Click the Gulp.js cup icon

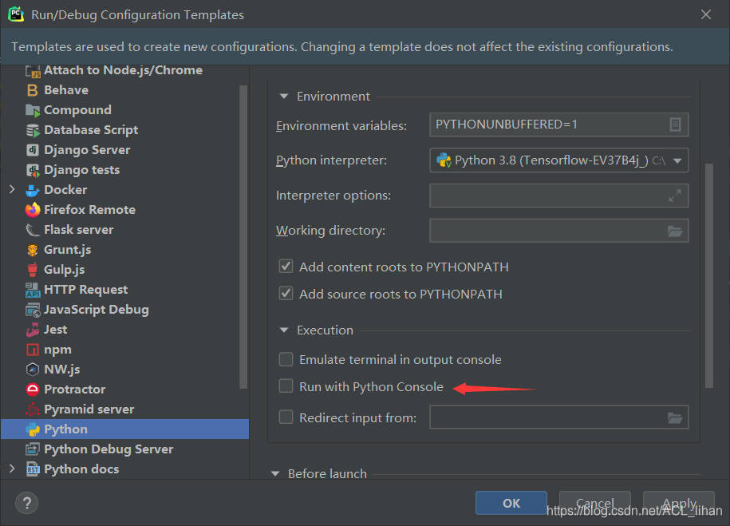pyautogui.click(x=33, y=270)
